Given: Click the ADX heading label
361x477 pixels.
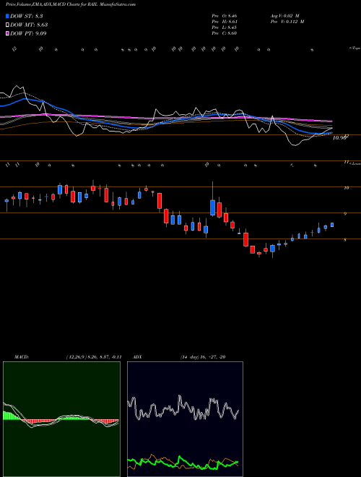Looking at the screenshot, I should point(138,357).
